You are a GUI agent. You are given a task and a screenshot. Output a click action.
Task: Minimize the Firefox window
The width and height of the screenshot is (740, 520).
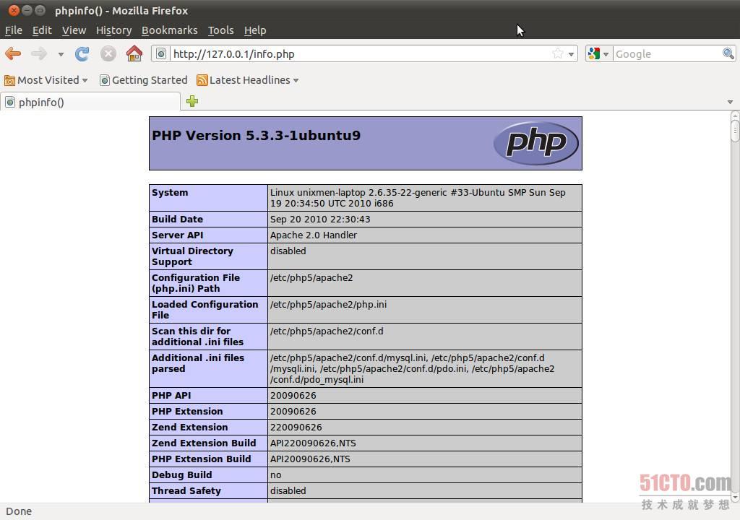(x=27, y=10)
